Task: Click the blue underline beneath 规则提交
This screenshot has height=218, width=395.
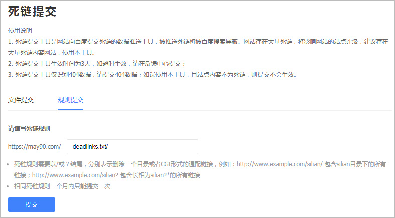Action: (70, 109)
